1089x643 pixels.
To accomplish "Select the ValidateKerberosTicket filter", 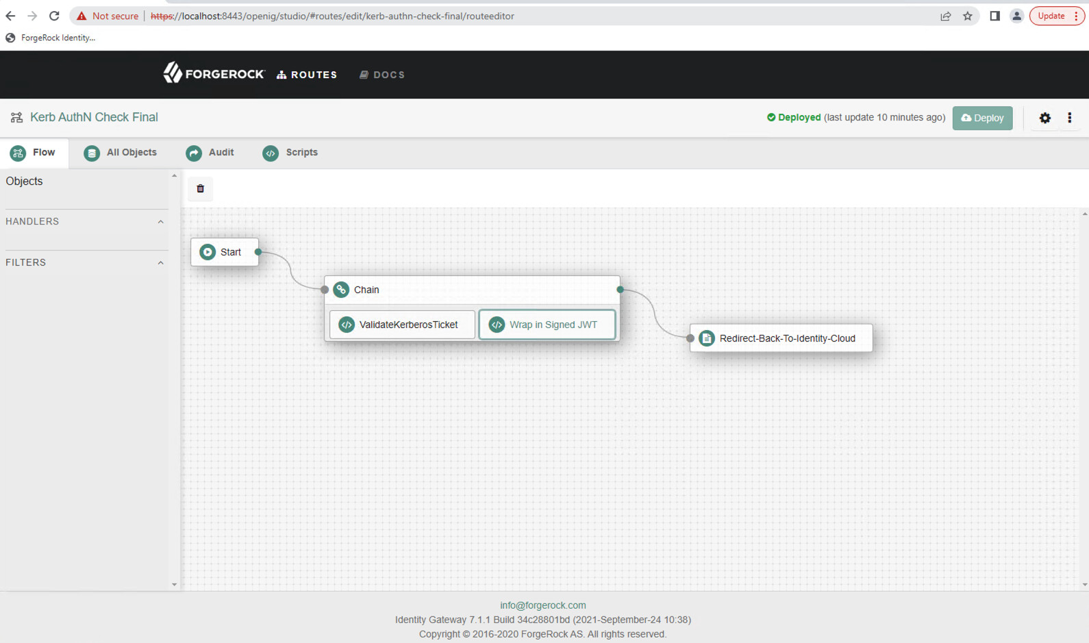I will [x=402, y=325].
